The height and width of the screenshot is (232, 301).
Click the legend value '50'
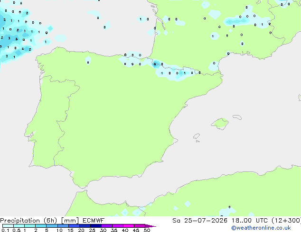coord(147,230)
